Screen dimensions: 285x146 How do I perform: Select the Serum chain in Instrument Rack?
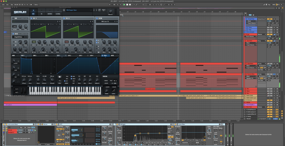click(12, 130)
